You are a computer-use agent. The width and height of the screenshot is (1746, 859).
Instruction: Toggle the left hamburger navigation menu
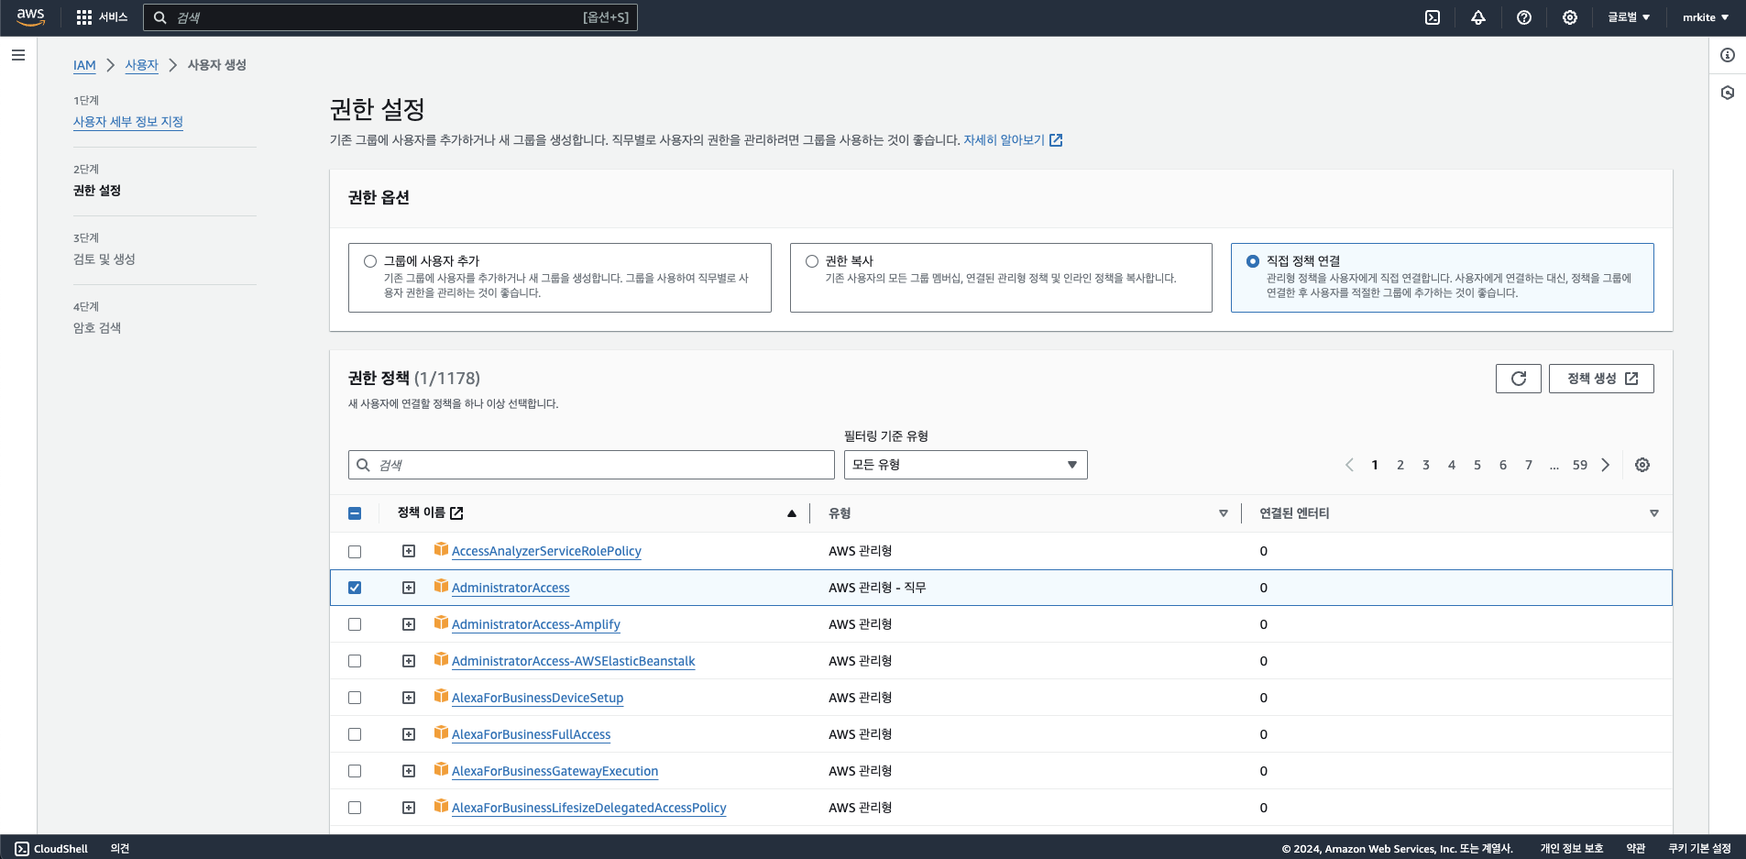coord(18,55)
